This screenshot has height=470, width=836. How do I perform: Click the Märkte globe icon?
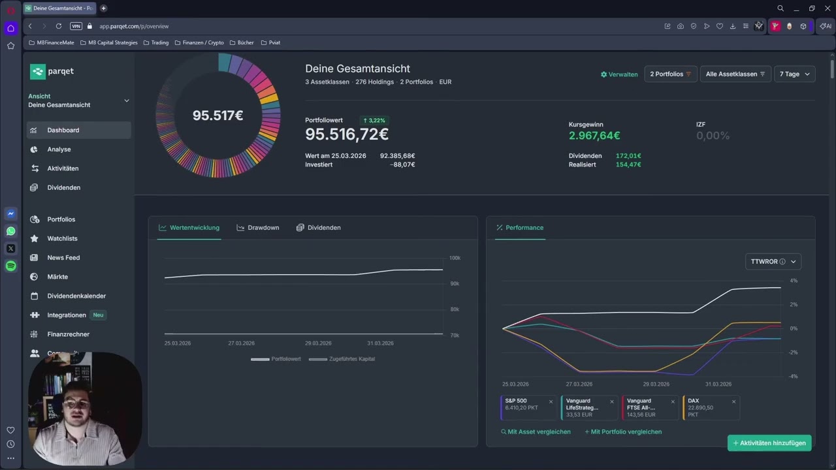(x=34, y=277)
